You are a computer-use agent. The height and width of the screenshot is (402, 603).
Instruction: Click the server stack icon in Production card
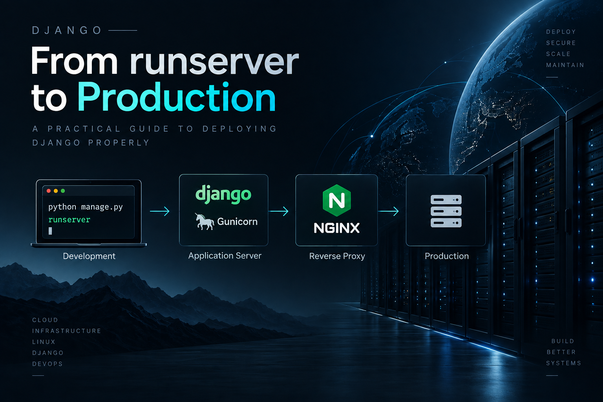pyautogui.click(x=446, y=211)
